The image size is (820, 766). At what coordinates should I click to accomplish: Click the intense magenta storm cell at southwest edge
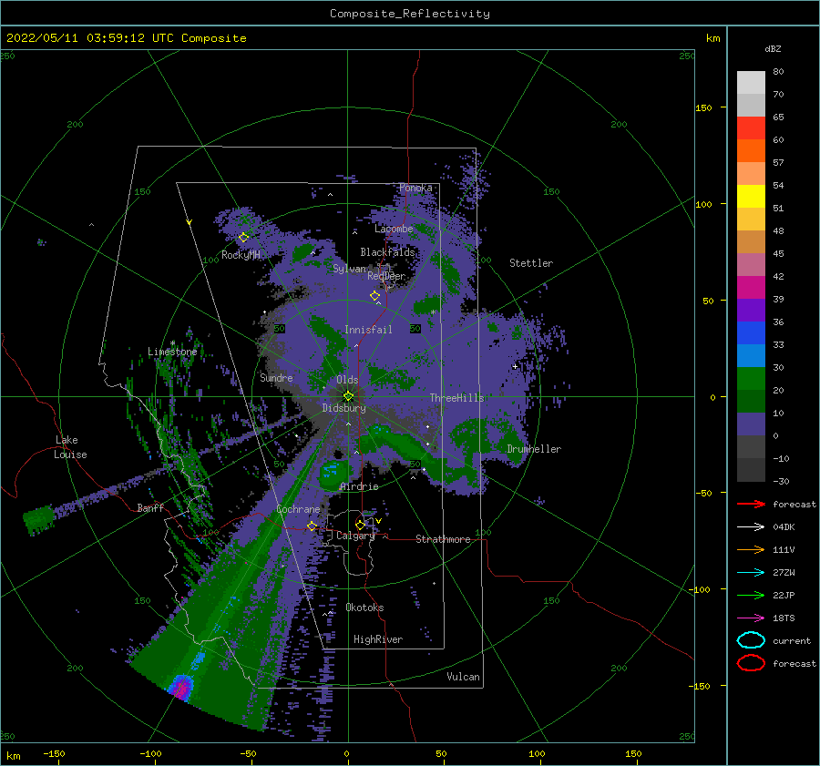pos(181,686)
